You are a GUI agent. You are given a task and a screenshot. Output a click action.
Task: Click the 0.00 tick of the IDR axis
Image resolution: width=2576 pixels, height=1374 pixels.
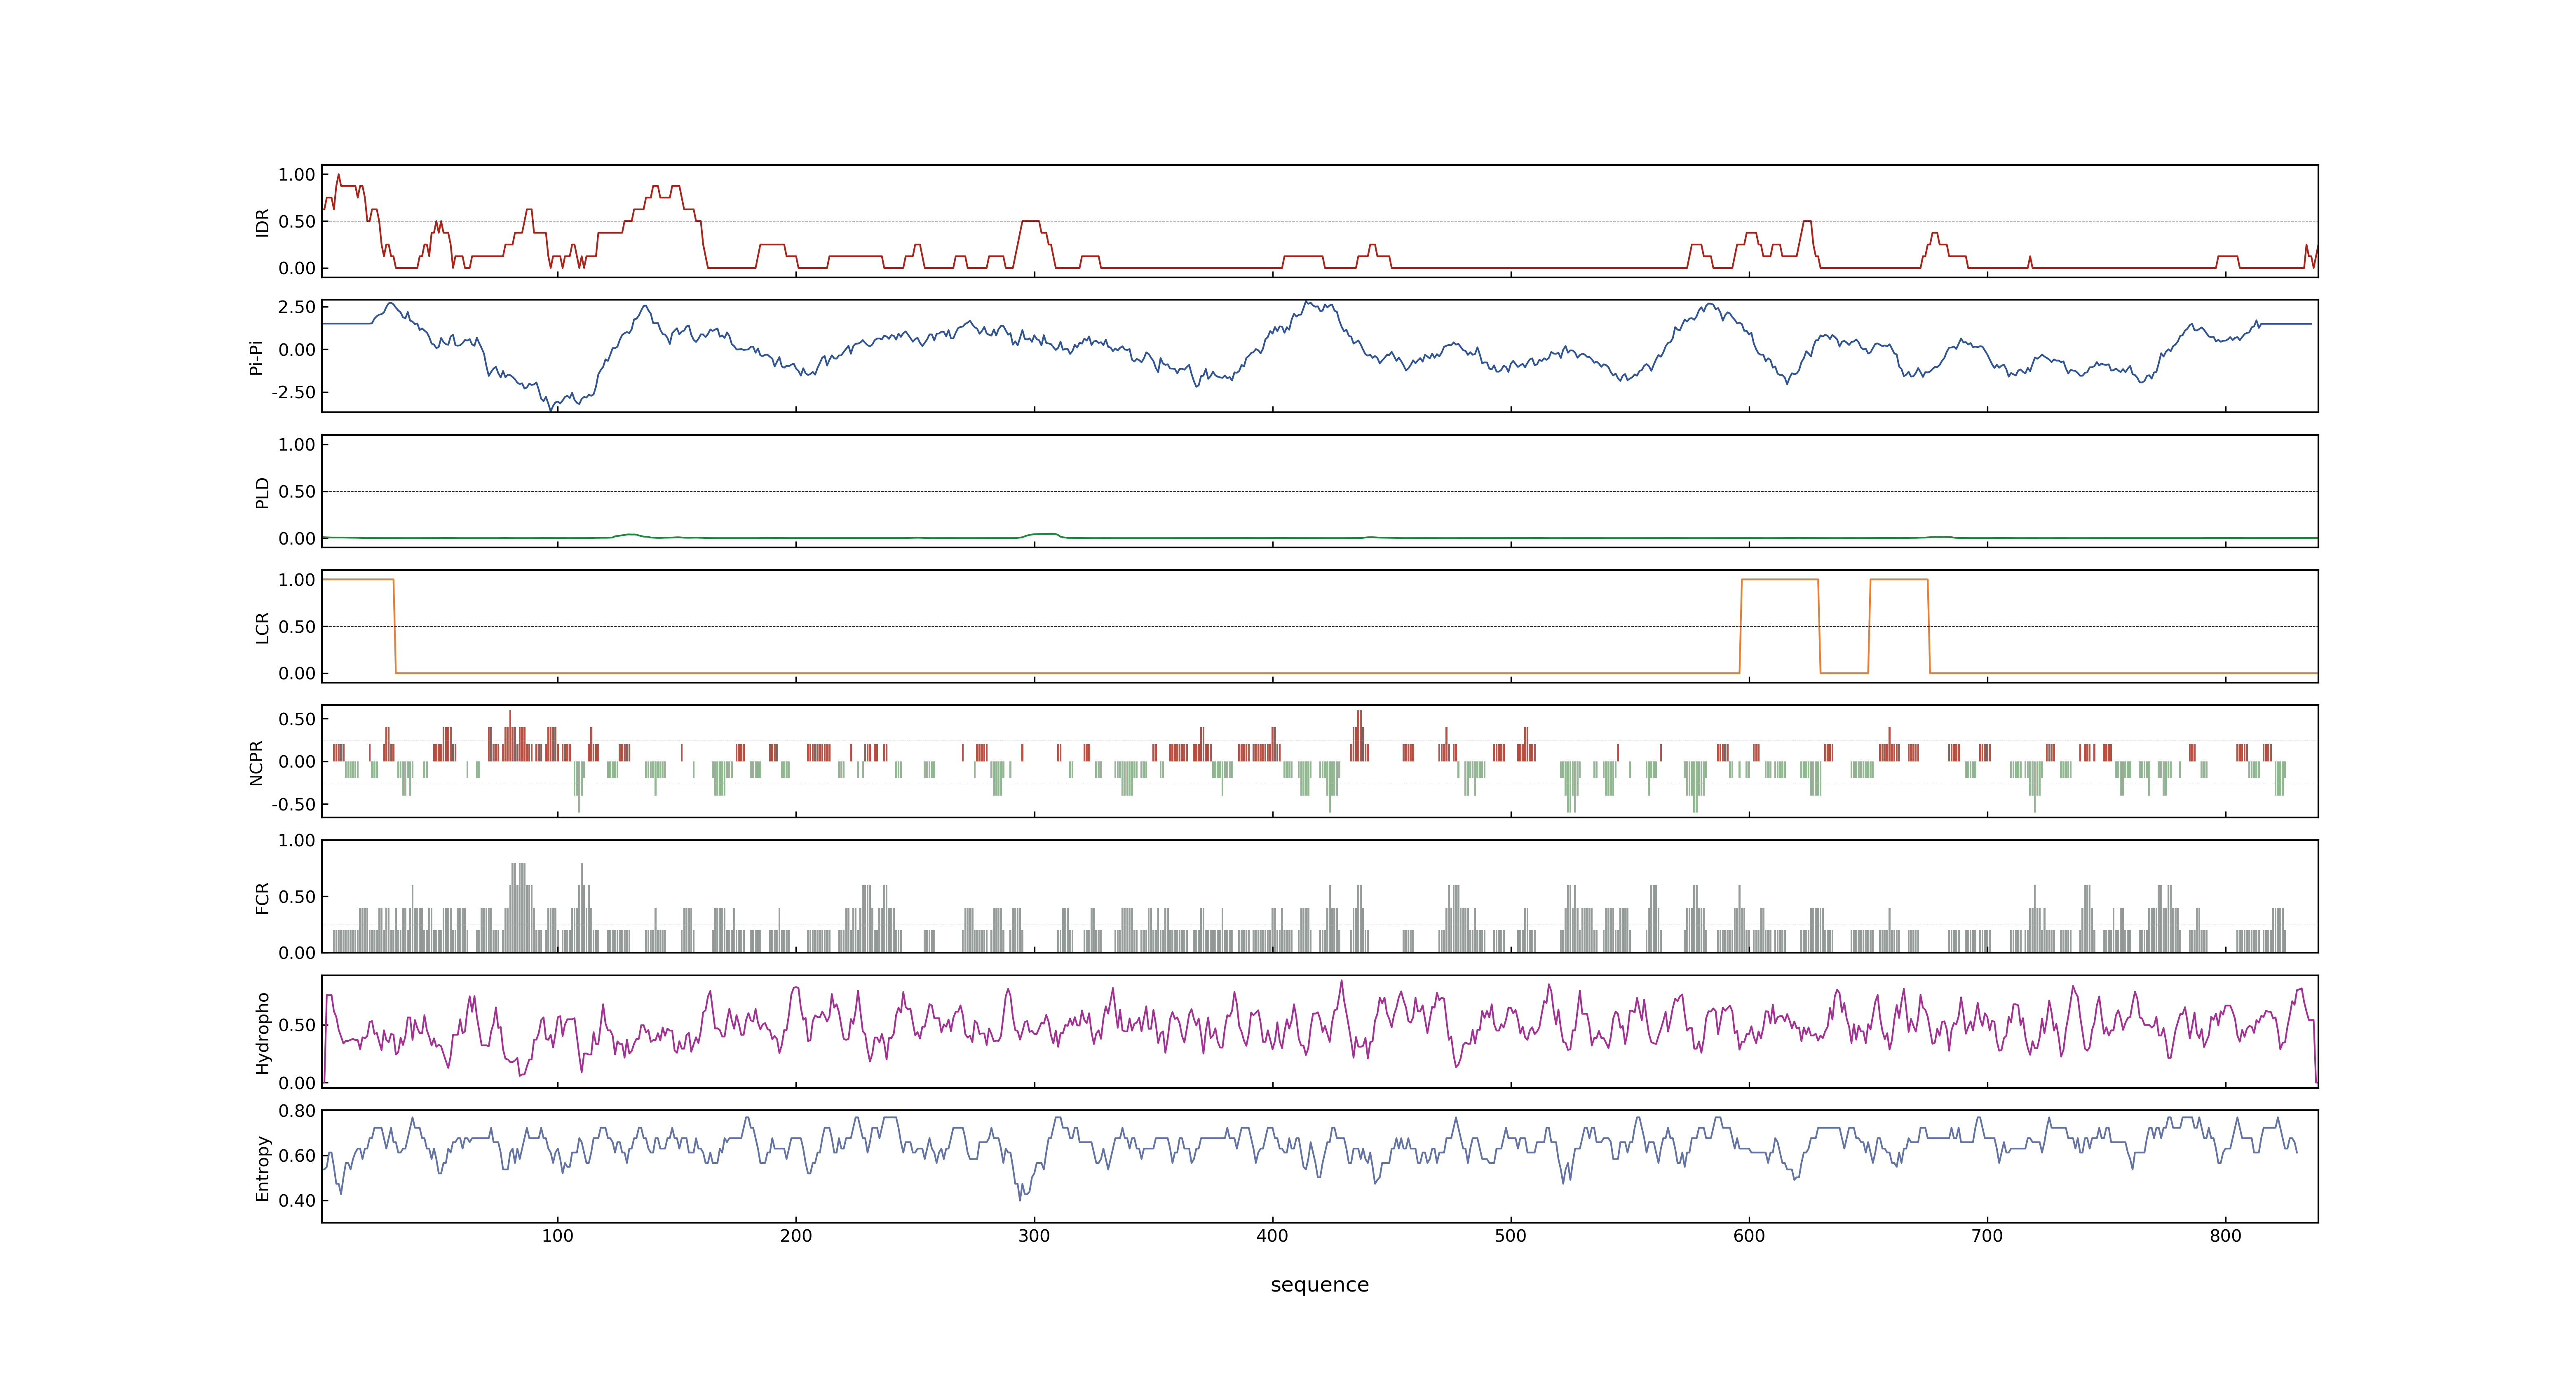[x=297, y=268]
